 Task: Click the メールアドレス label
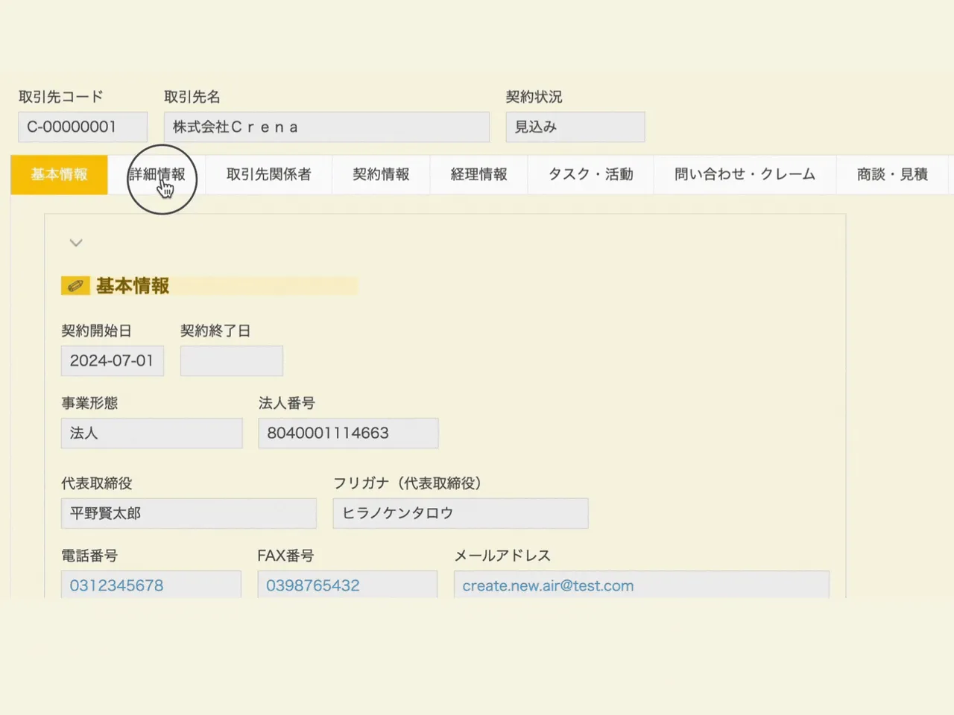[x=502, y=556]
